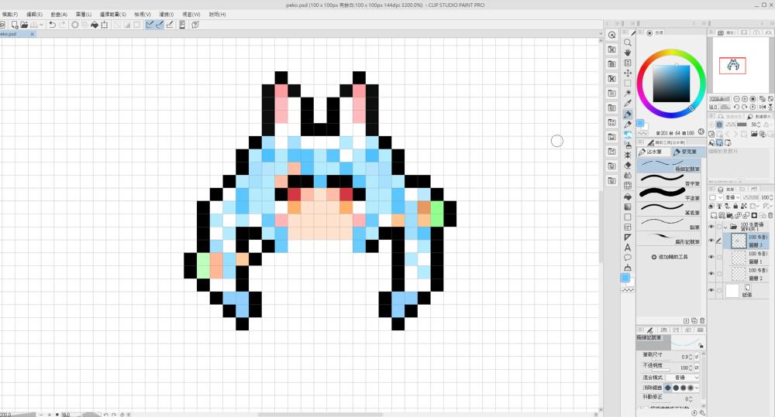Viewport: 775px width, 417px height.
Task: Select the Eraser tool
Action: click(628, 165)
